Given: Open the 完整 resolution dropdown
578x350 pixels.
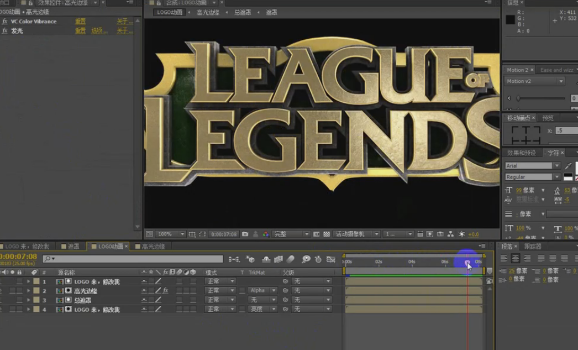Looking at the screenshot, I should tap(291, 234).
